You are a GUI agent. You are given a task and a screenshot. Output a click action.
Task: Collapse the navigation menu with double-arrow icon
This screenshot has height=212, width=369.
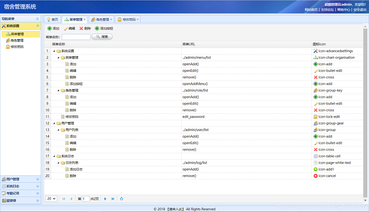point(37,19)
